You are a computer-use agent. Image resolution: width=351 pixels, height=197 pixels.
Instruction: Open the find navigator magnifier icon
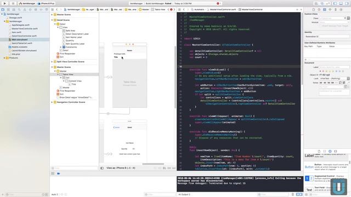click(19, 10)
